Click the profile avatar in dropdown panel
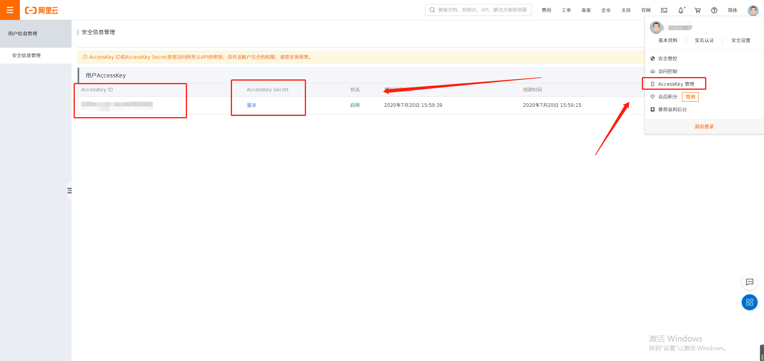Viewport: 764px width, 361px height. point(656,27)
